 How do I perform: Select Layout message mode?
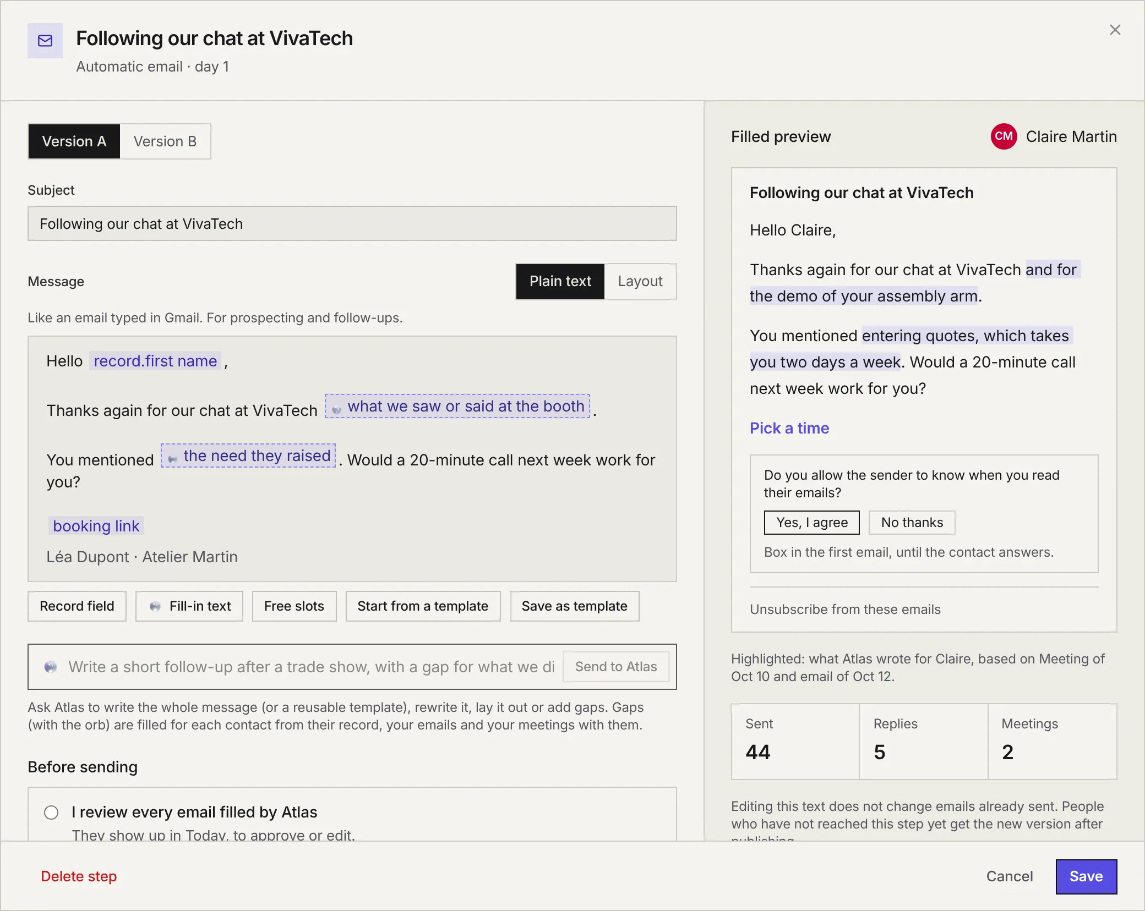click(x=640, y=281)
